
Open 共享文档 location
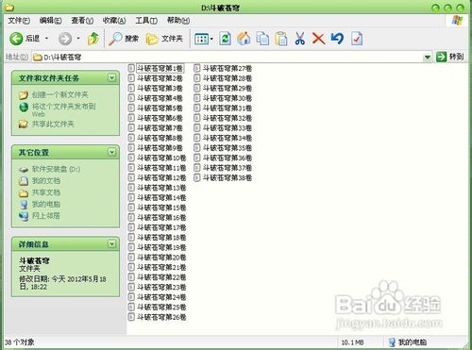point(46,192)
